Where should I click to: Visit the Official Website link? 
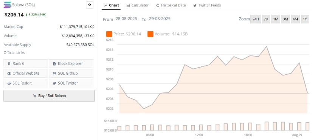pos(26,73)
